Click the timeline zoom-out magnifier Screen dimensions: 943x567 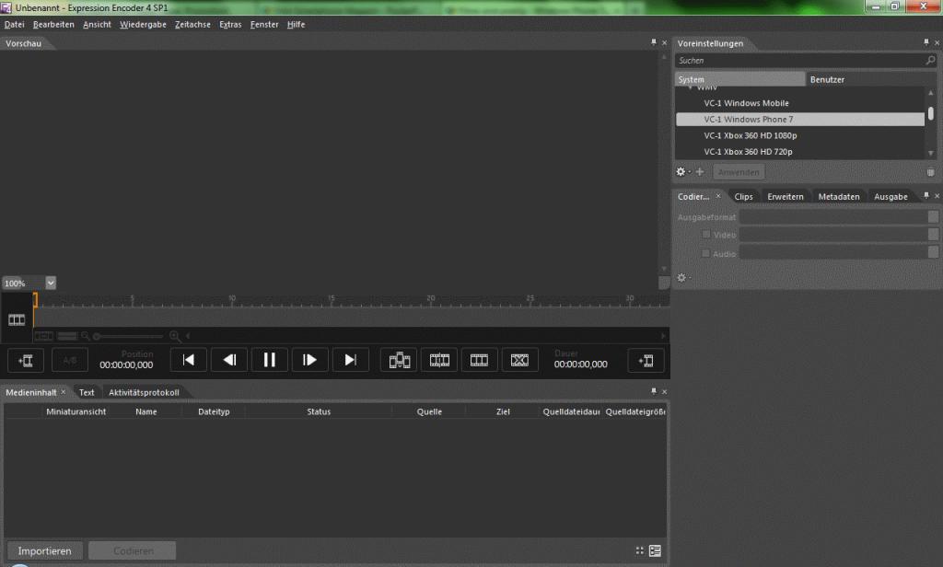pyautogui.click(x=86, y=336)
